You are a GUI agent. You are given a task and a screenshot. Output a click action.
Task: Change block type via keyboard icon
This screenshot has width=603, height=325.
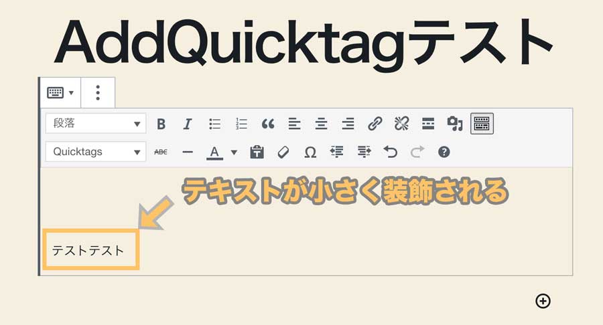coord(60,92)
